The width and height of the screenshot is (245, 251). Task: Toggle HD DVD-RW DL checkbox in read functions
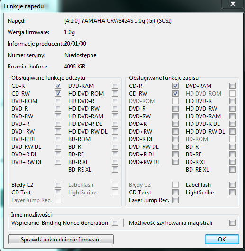pyautogui.click(x=115, y=131)
